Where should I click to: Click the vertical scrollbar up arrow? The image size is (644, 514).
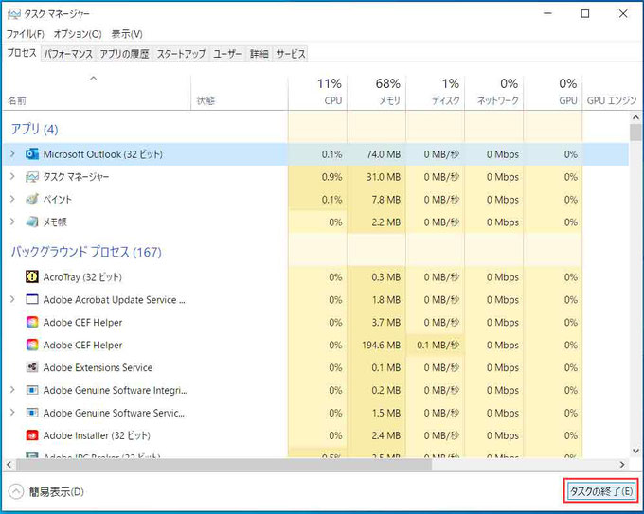click(x=635, y=117)
